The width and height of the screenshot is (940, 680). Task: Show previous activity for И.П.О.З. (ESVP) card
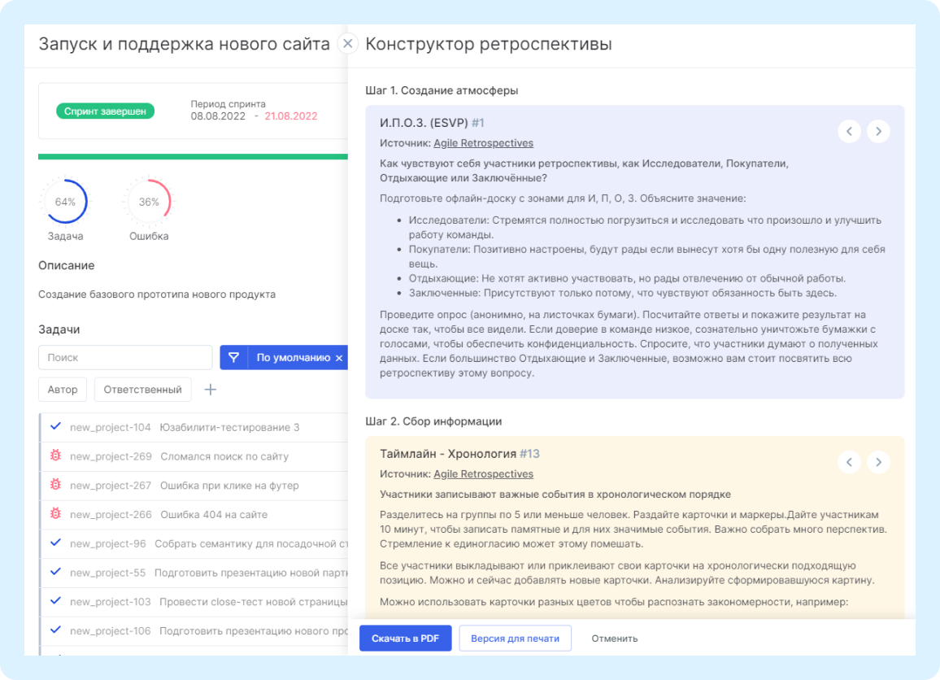850,131
